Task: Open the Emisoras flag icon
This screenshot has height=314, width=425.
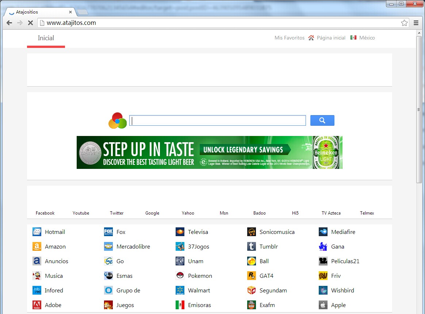Action: click(180, 305)
